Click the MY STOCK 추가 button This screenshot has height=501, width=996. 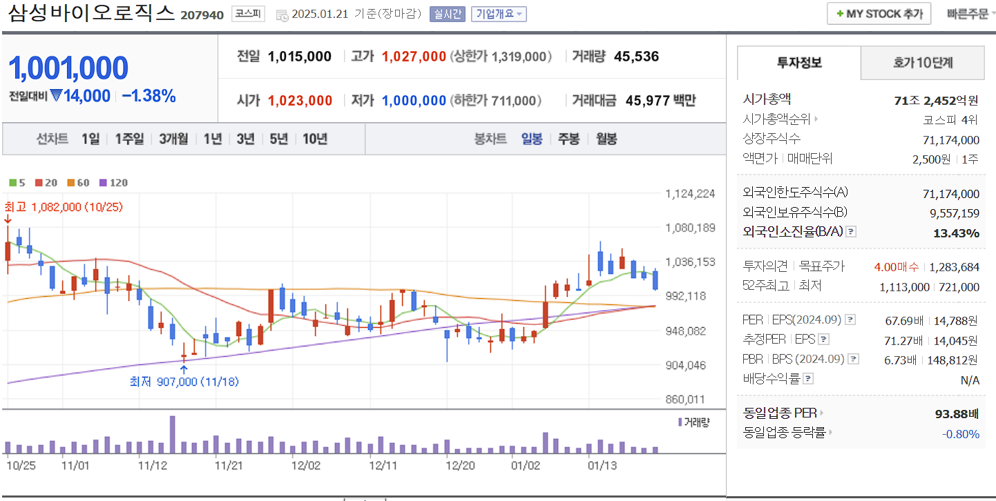(879, 13)
